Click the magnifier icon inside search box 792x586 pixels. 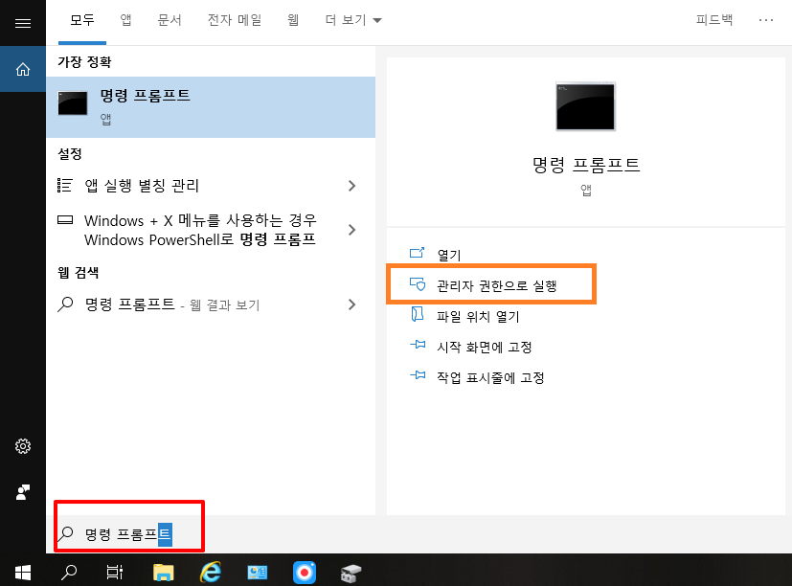point(66,533)
